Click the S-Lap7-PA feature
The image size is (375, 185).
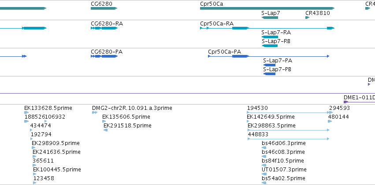pyautogui.click(x=269, y=65)
